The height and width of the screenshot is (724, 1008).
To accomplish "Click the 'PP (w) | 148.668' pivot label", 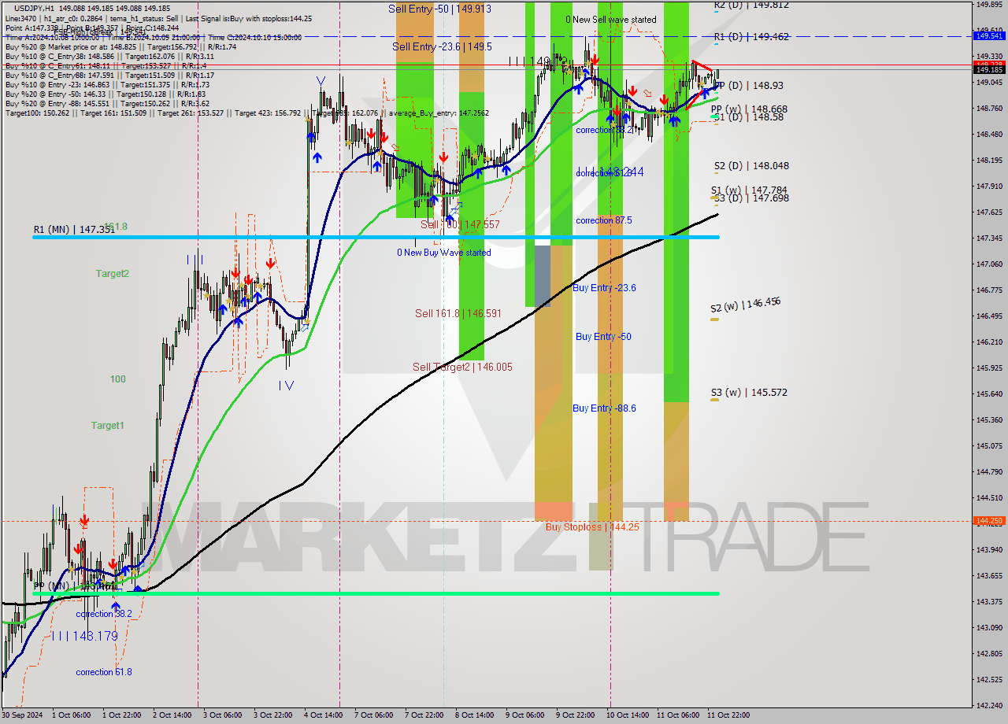I will click(749, 109).
